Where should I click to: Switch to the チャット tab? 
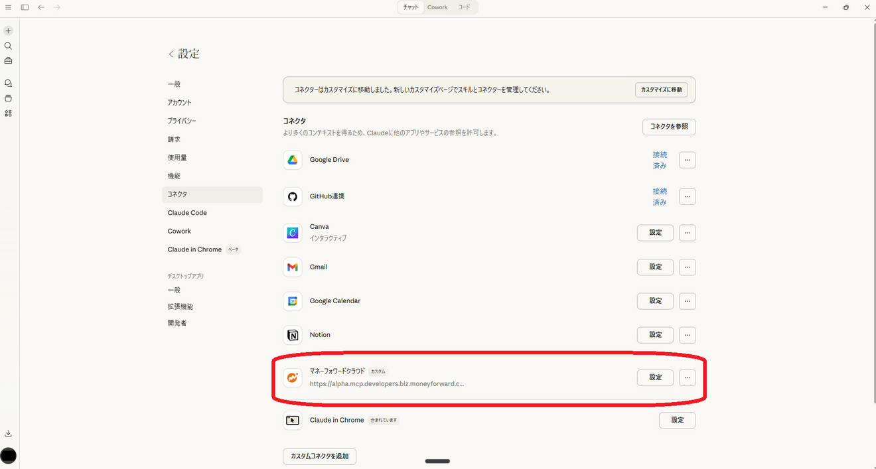(x=411, y=7)
